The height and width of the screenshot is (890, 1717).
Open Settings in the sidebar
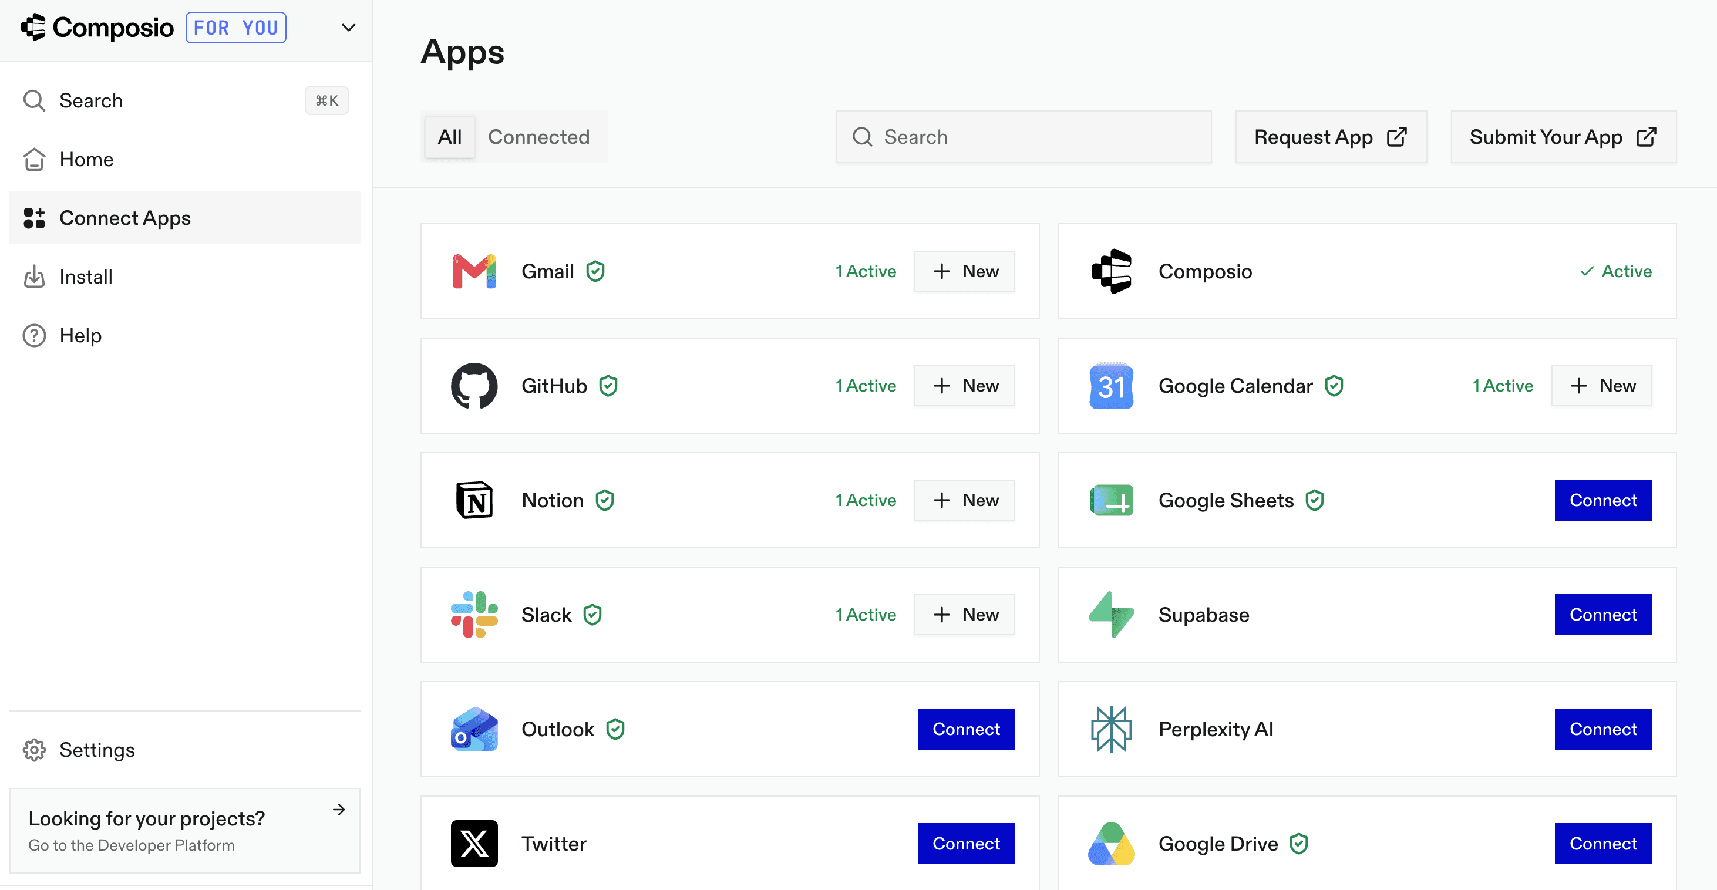click(186, 750)
